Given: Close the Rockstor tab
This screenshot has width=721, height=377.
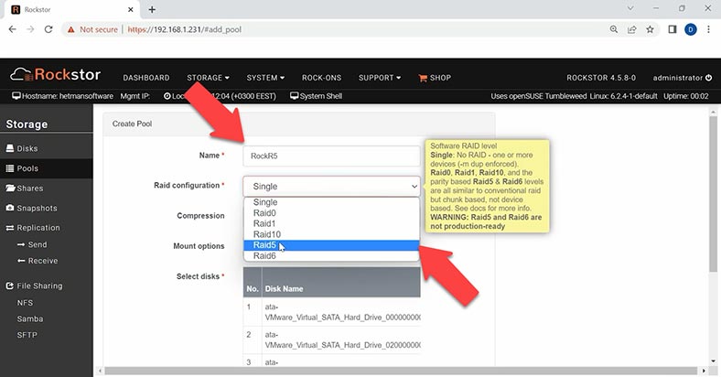Looking at the screenshot, I should 131,9.
